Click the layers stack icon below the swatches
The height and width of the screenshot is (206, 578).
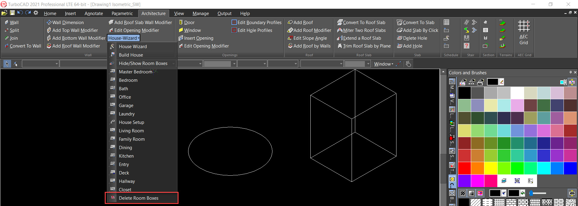(504, 181)
